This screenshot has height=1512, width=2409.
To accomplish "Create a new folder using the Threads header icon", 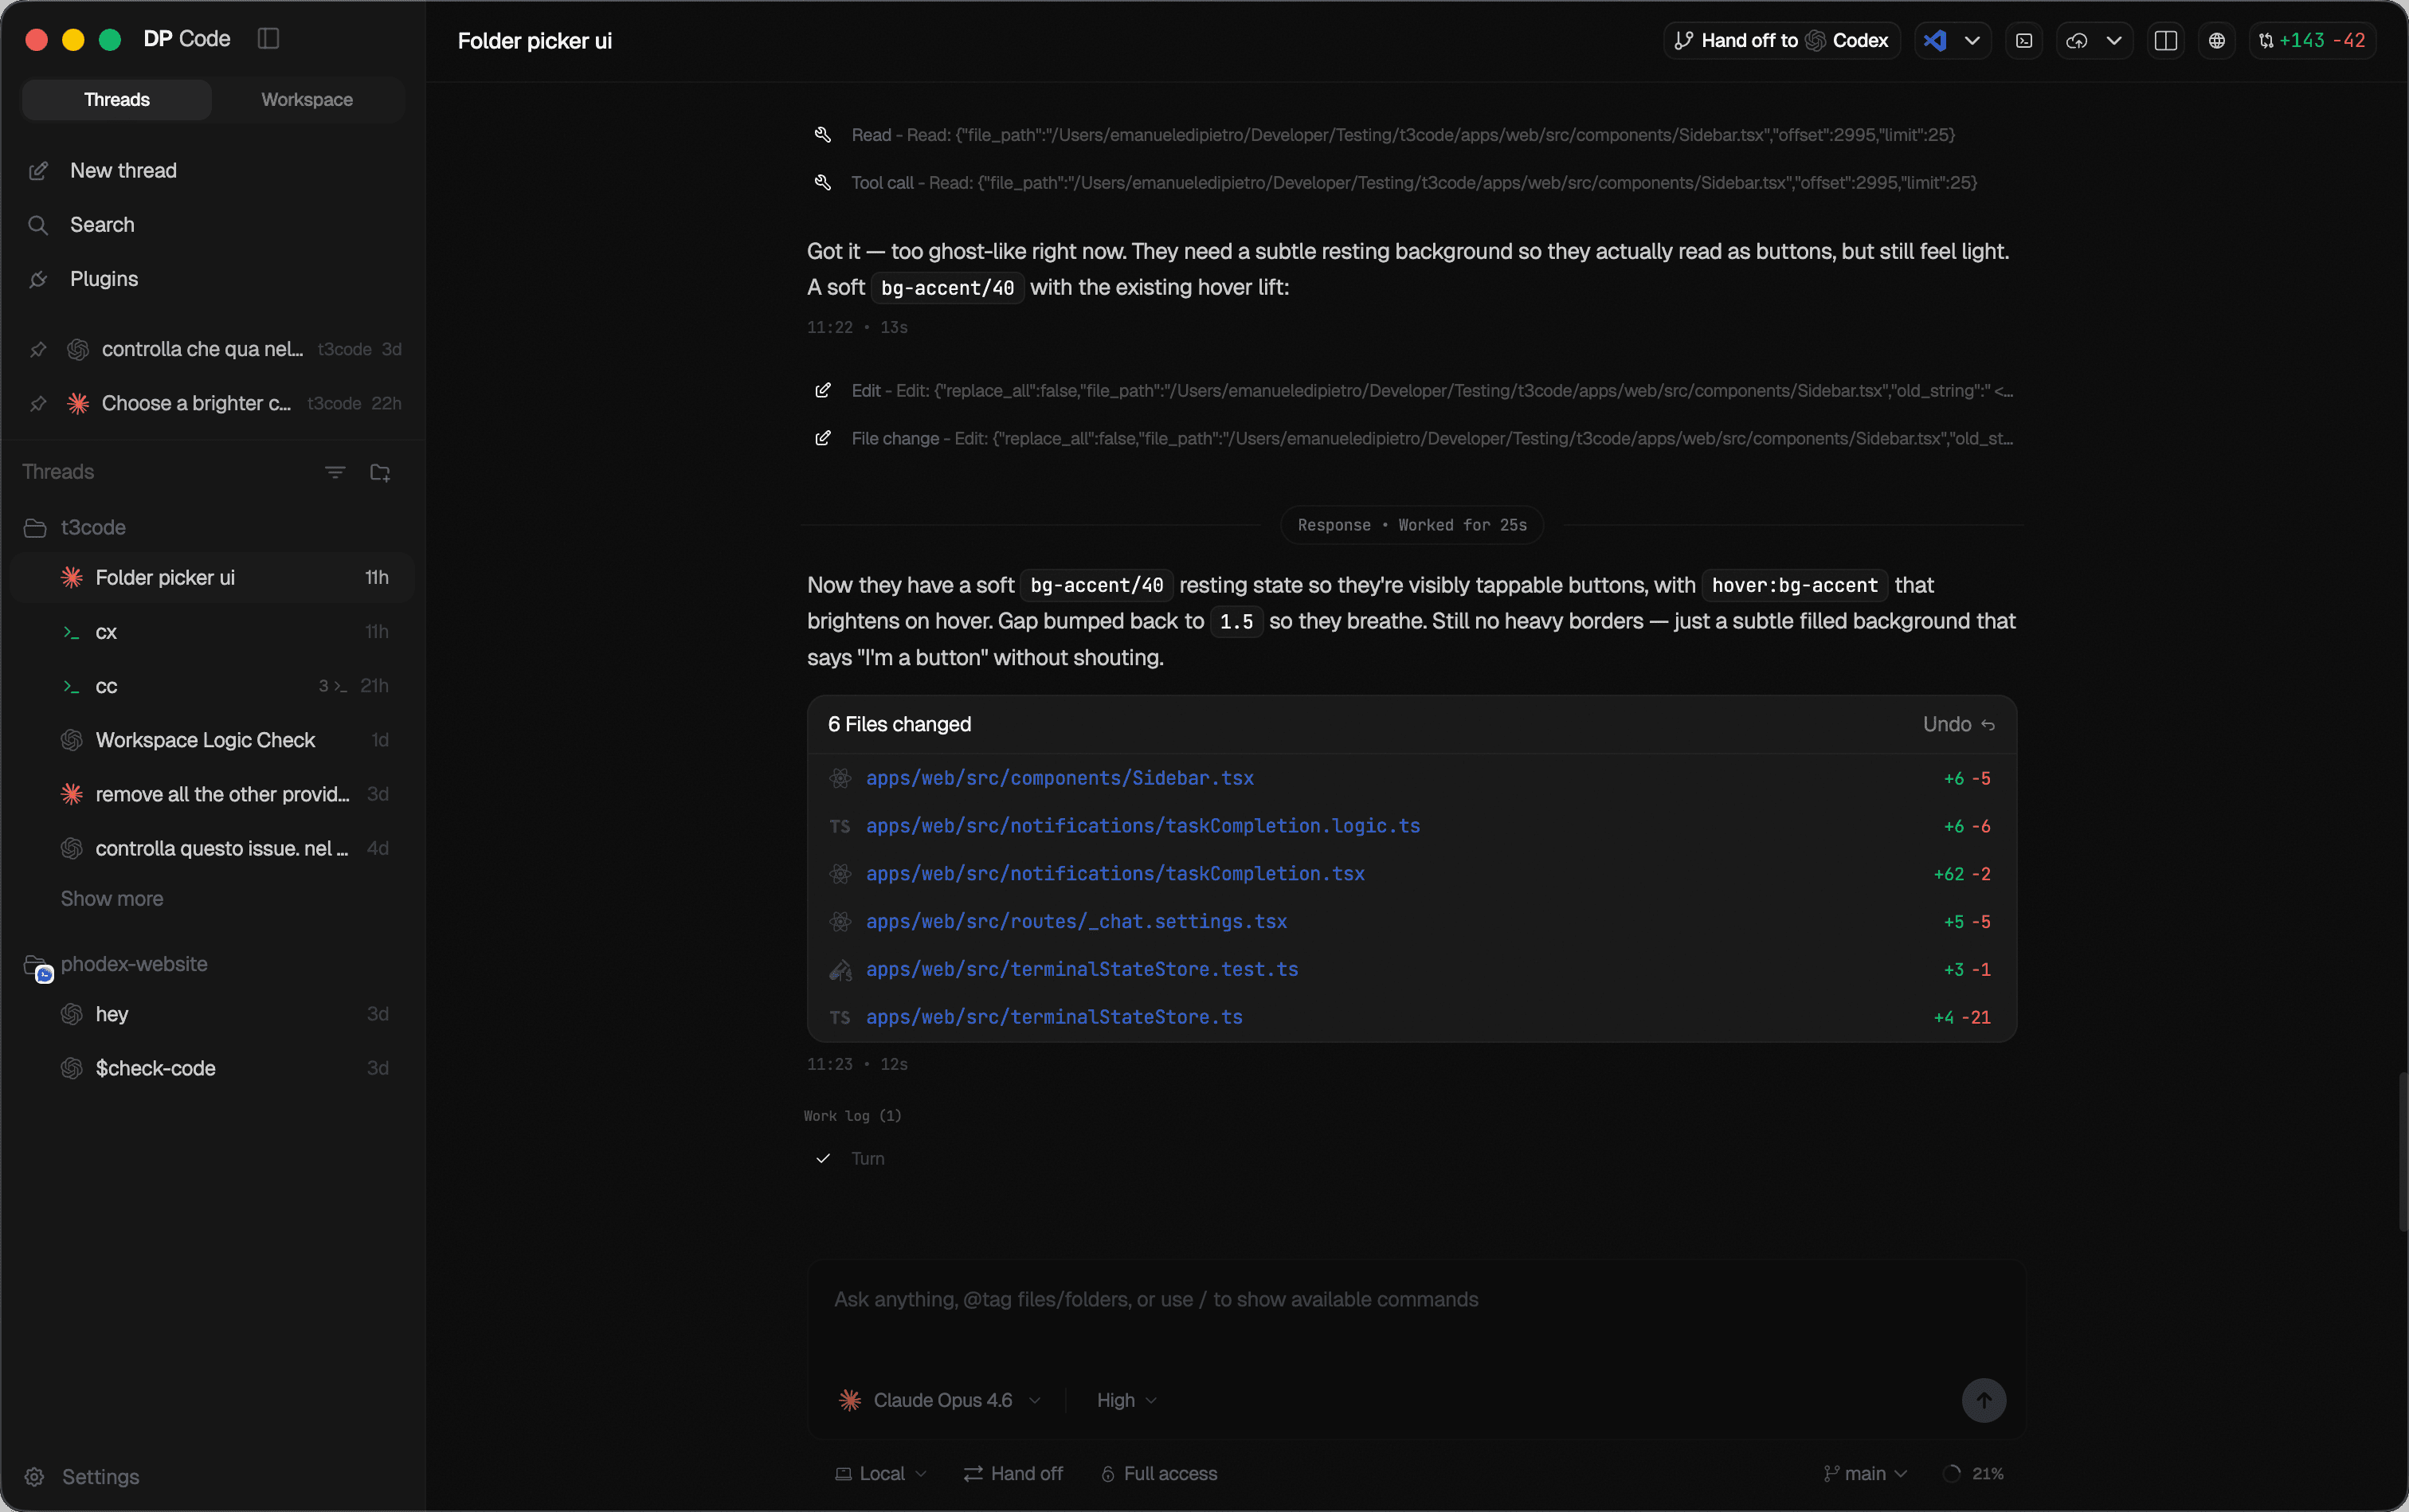I will point(380,471).
